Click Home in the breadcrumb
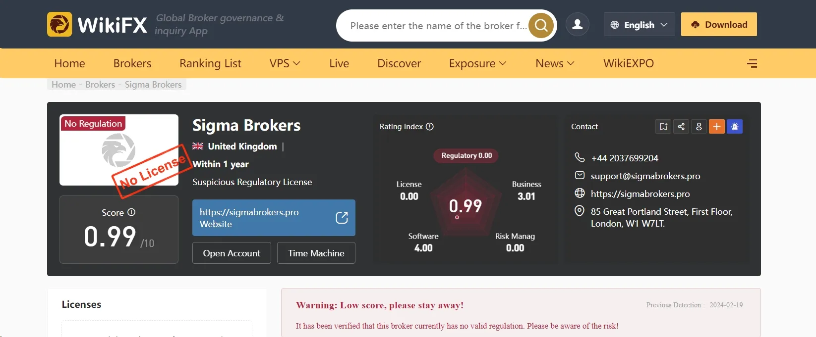Image resolution: width=816 pixels, height=337 pixels. (x=64, y=85)
